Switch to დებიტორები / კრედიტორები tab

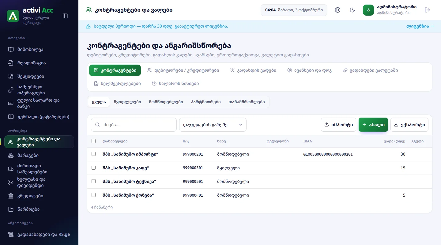click(183, 70)
